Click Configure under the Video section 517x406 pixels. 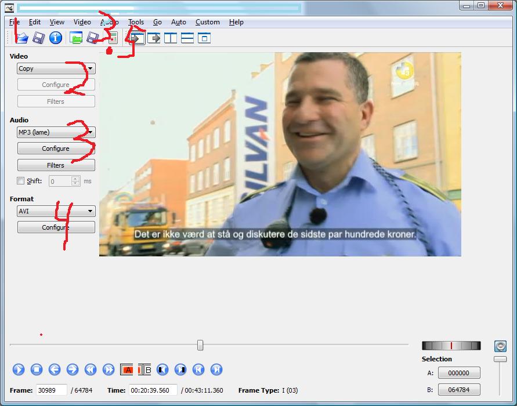click(56, 85)
